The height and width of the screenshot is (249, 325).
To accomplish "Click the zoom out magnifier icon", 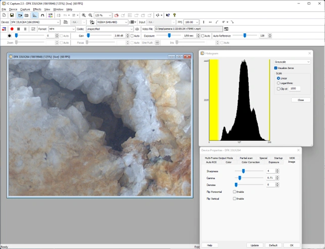I will click(90, 16).
